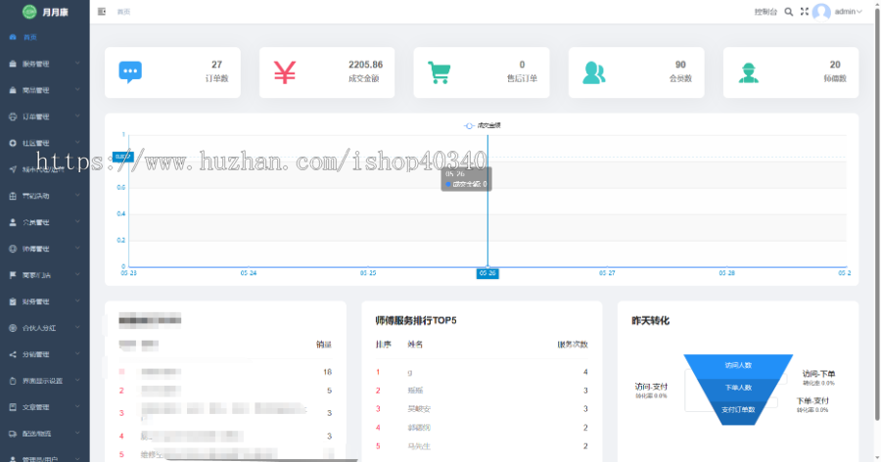Collapse sidebar with the header fold icon
Viewport: 881px width, 462px height.
(102, 11)
